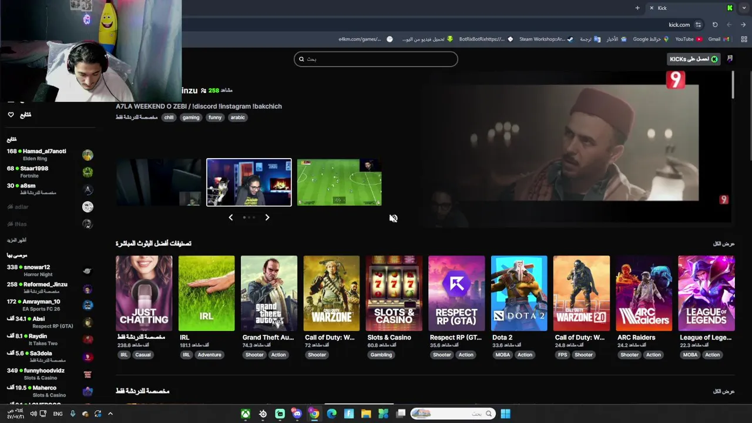Open Raydin It Takes Two channel
The width and height of the screenshot is (752, 423).
[x=50, y=340]
